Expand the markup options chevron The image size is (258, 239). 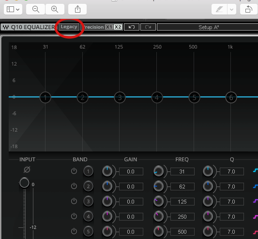232,9
